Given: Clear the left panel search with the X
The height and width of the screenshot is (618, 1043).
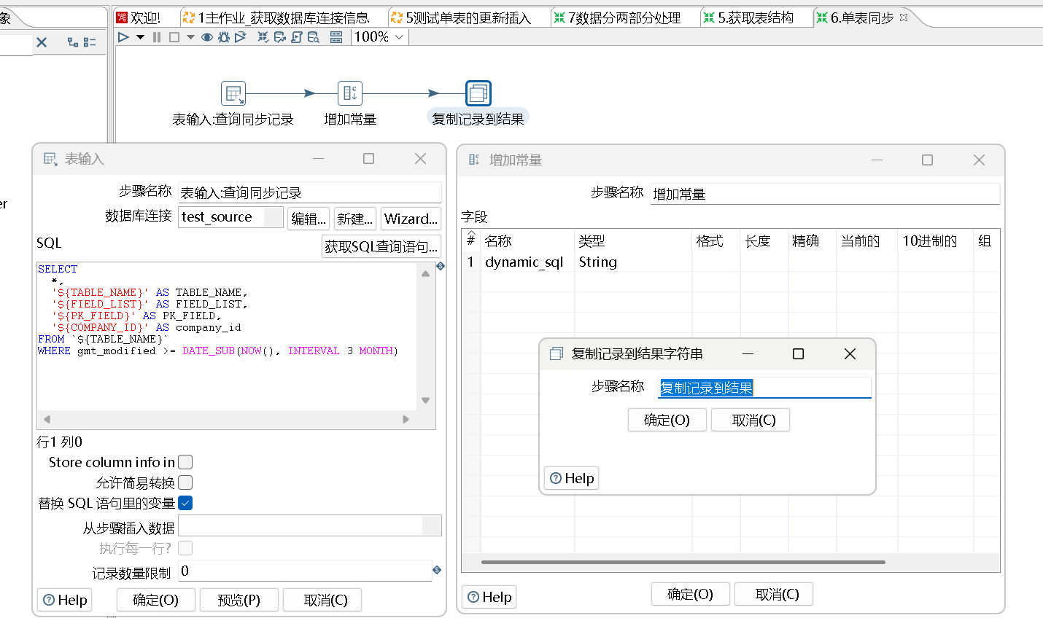Looking at the screenshot, I should 42,42.
